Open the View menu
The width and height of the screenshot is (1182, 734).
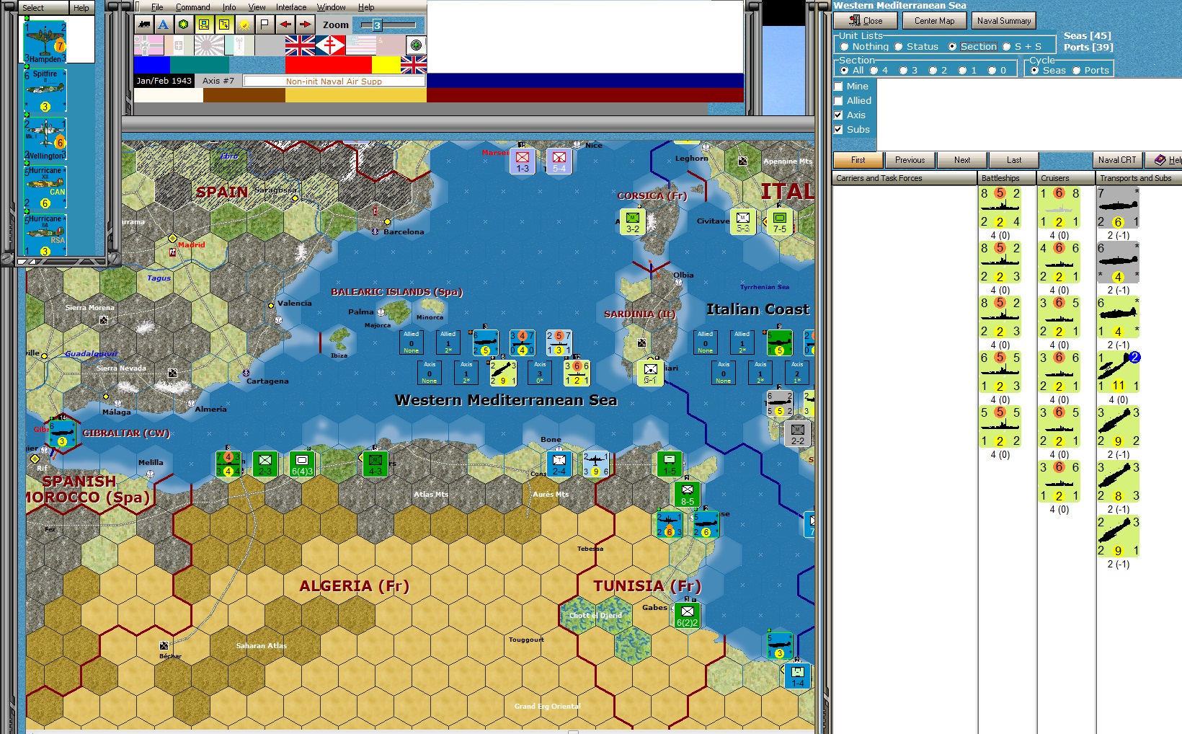coord(257,7)
